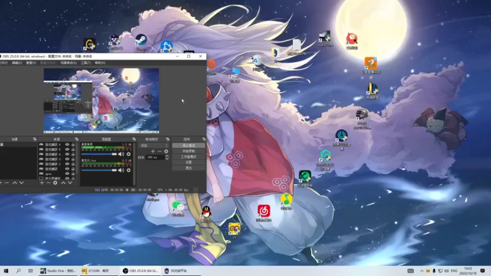Click the OBS preview canvas
The width and height of the screenshot is (491, 276).
coord(101,101)
